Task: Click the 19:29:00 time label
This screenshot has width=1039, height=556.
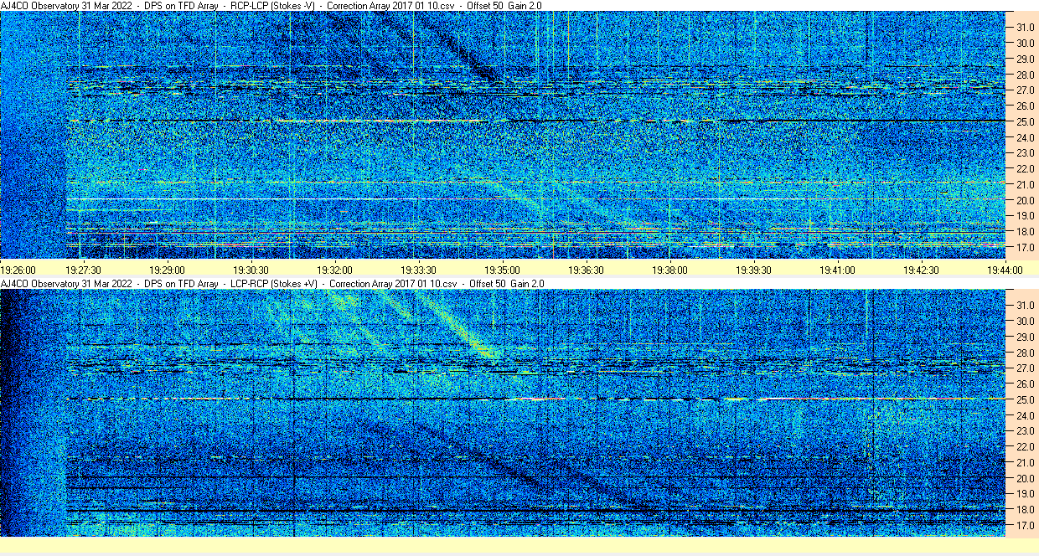Action: 167,270
